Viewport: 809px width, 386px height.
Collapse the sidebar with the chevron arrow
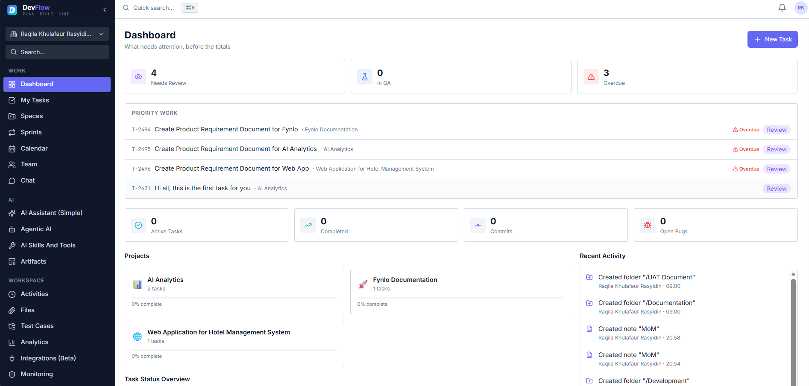[x=105, y=10]
